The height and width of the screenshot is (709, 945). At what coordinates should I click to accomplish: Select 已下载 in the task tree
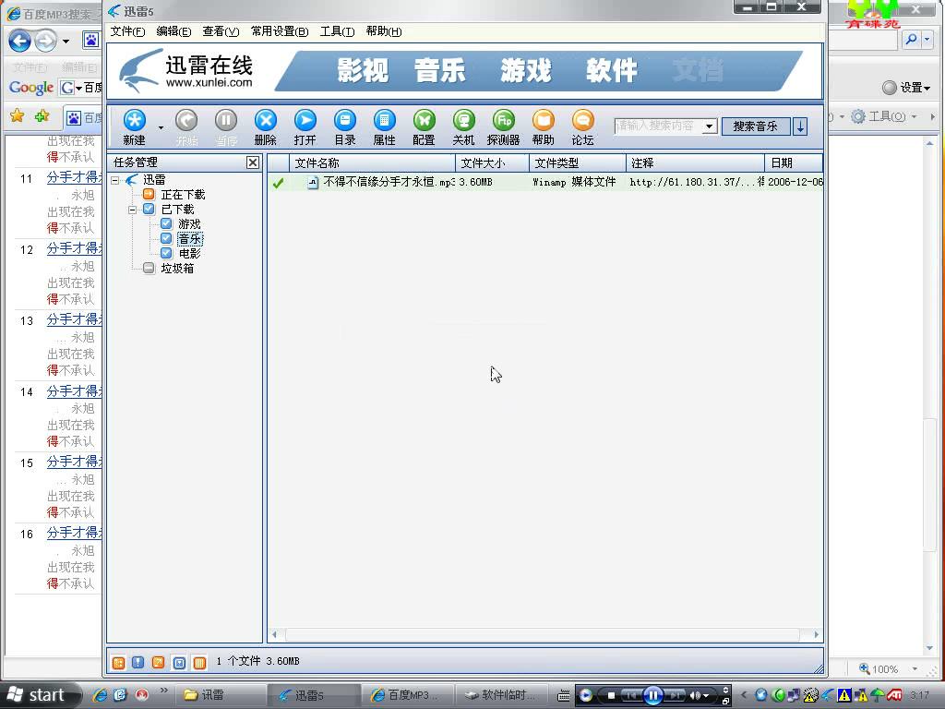(x=178, y=210)
